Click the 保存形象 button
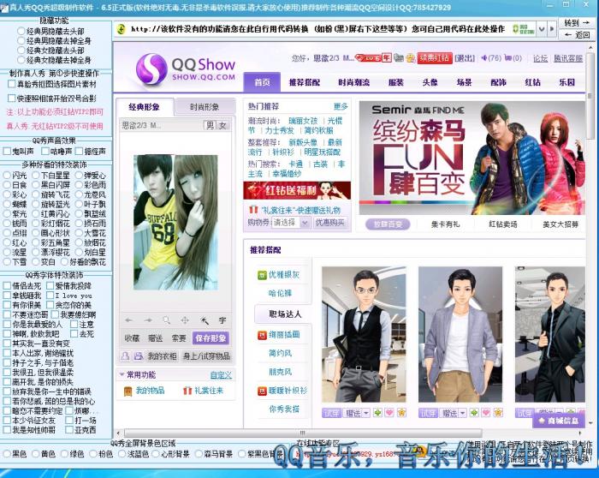Screen dimensions: 599x478 coord(211,338)
